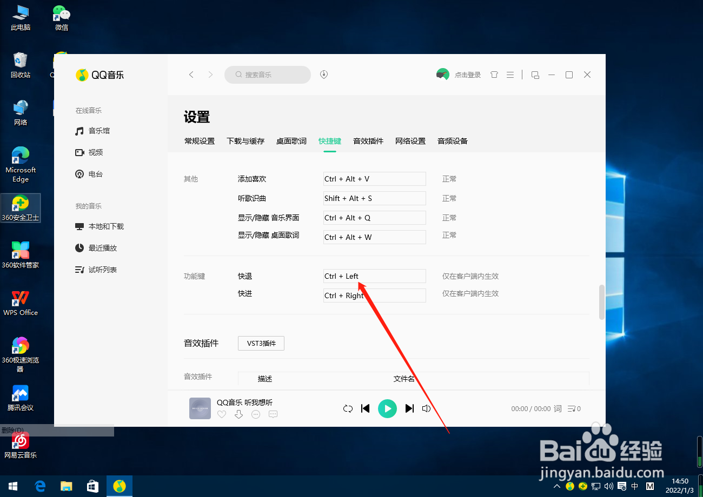Image resolution: width=703 pixels, height=497 pixels.
Task: Go back with the left arrow button
Action: coord(191,75)
